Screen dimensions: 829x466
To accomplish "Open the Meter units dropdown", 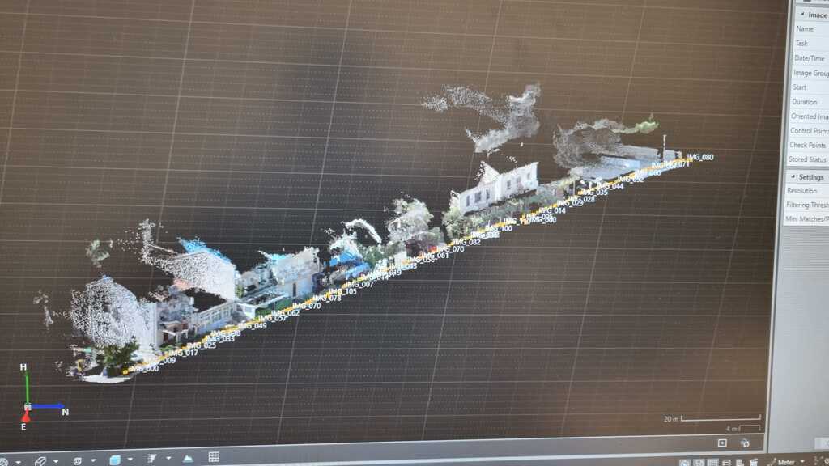I will point(801,462).
